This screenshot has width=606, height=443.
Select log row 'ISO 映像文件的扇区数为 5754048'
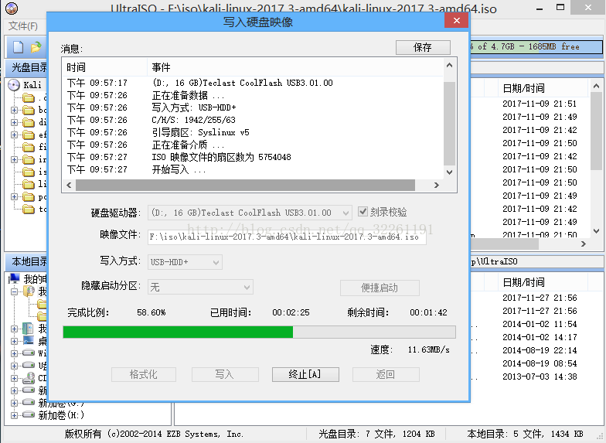253,157
